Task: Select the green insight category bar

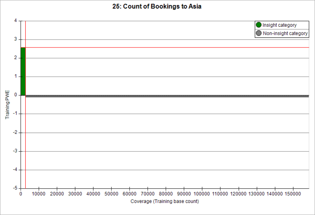Action: [23, 71]
